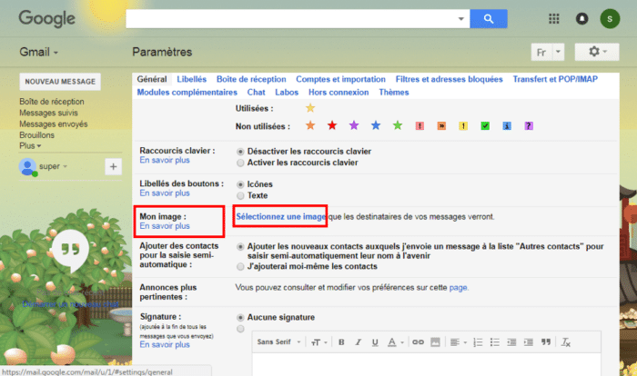The image size is (637, 376).
Task: Click NOUVEAU MESSAGE button
Action: pyautogui.click(x=60, y=82)
